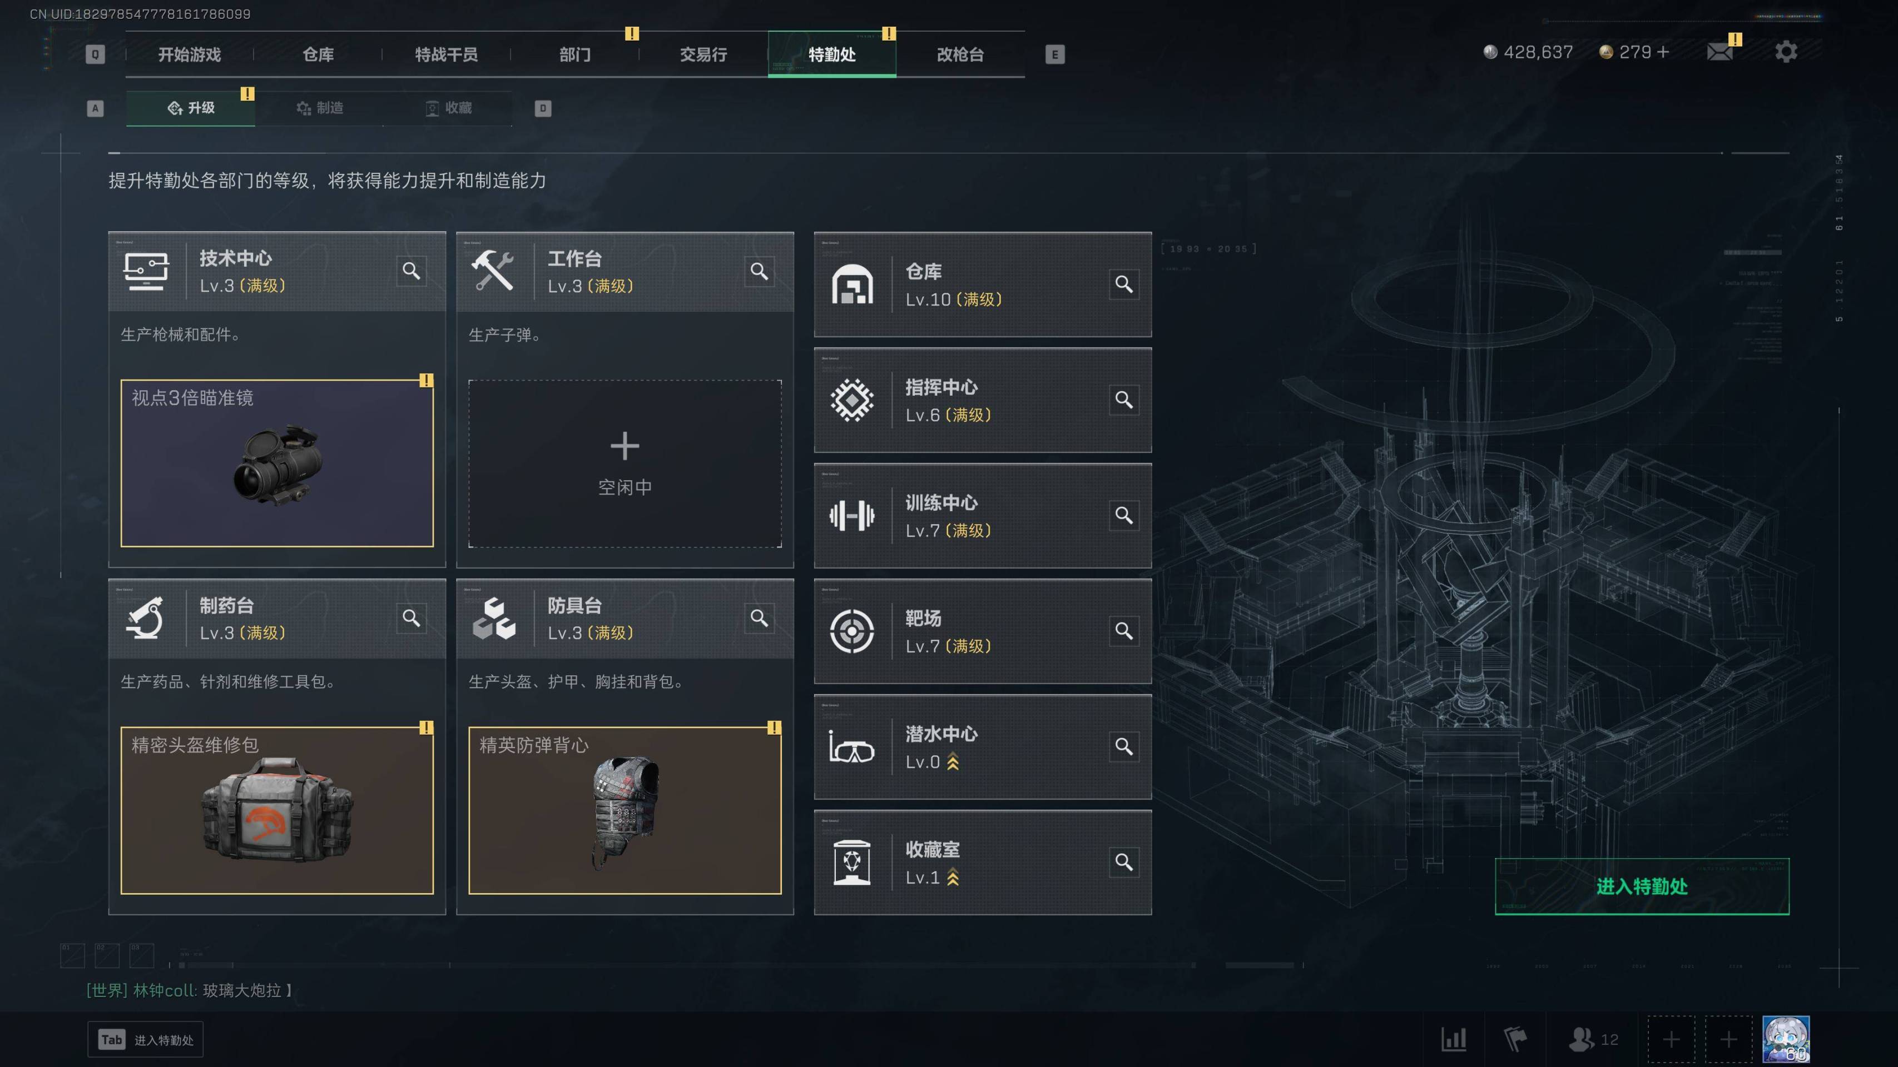Open the mail envelope icon
This screenshot has width=1898, height=1067.
[x=1719, y=52]
